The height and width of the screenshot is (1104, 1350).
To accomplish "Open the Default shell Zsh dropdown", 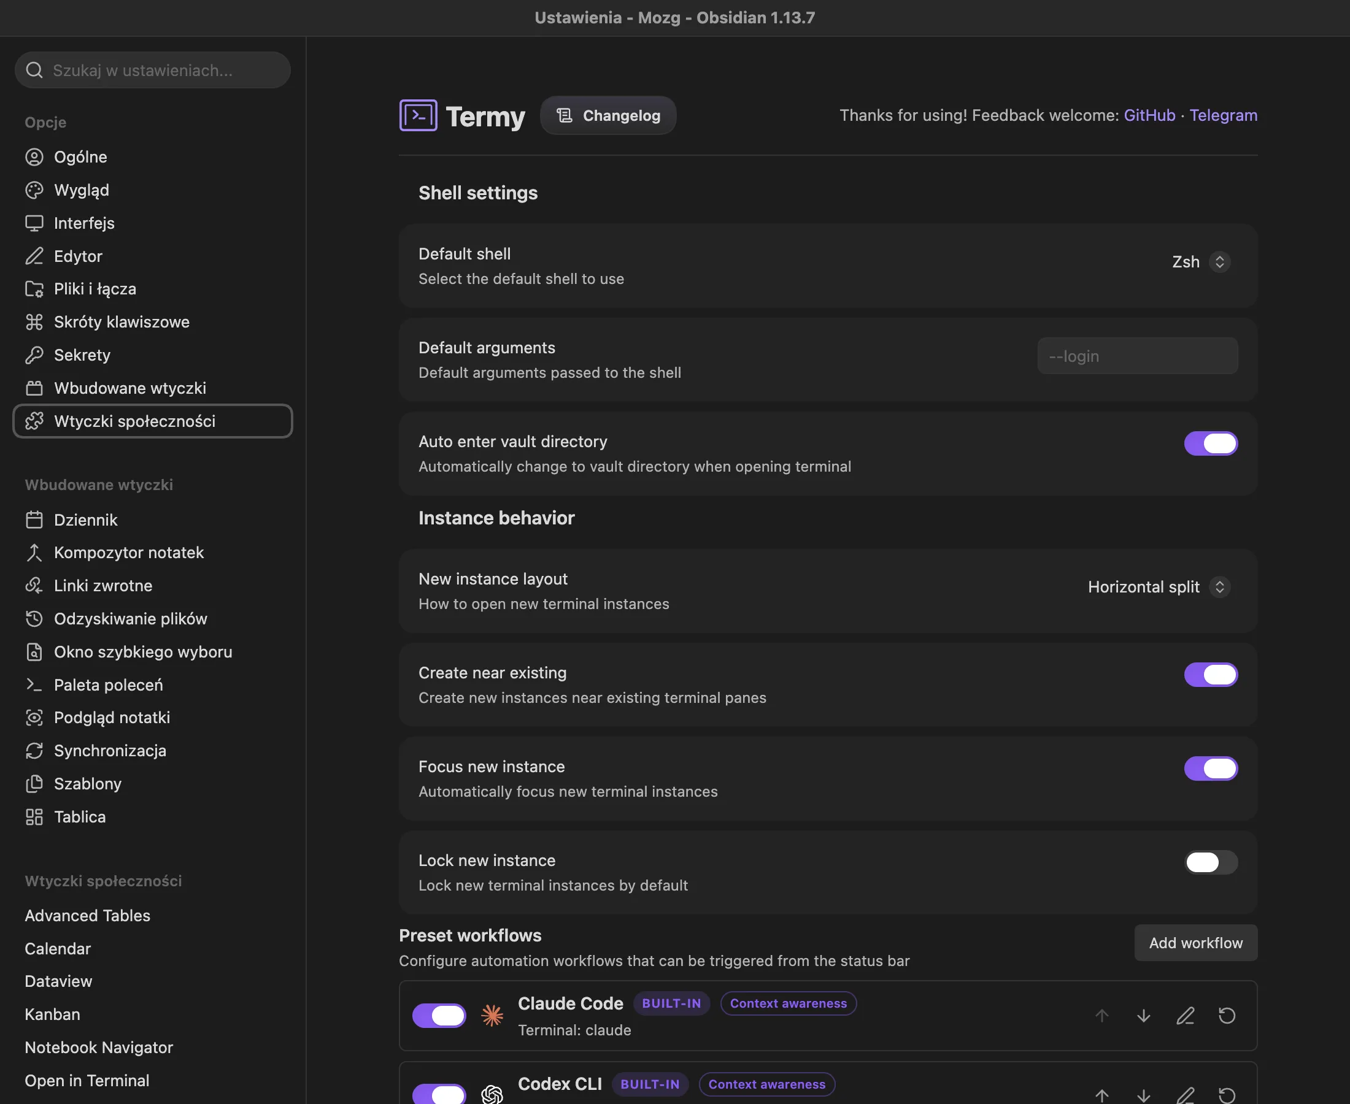I will coord(1200,262).
